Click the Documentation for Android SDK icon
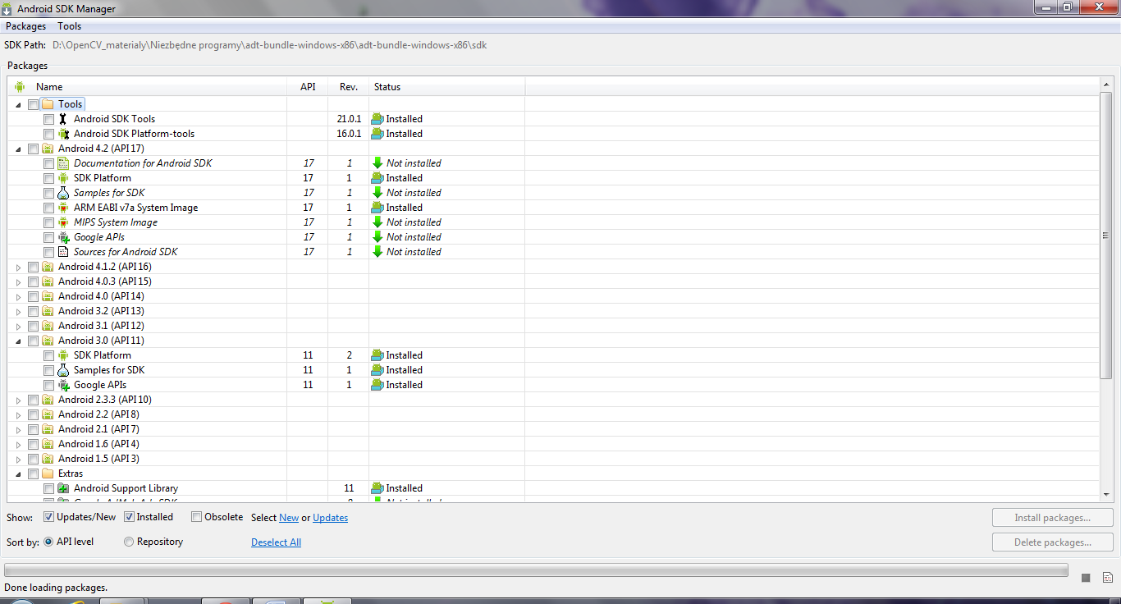Image resolution: width=1121 pixels, height=604 pixels. (x=63, y=163)
